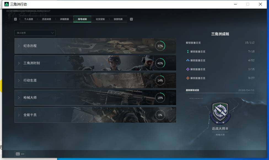This screenshot has height=160, width=269.
Task: Open the 信誉档案 tab
Action: click(118, 19)
